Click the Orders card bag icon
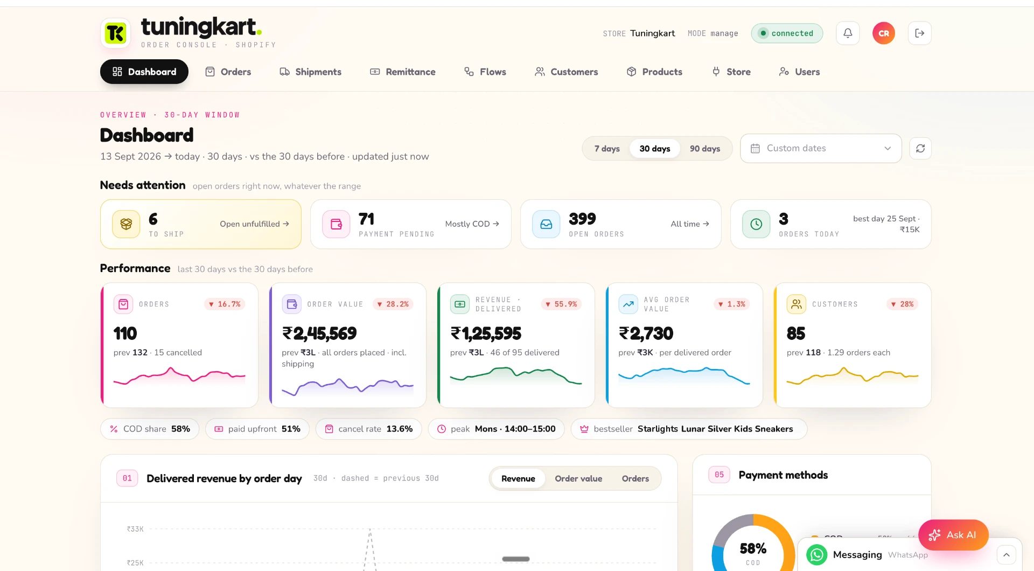The height and width of the screenshot is (571, 1034). [123, 304]
